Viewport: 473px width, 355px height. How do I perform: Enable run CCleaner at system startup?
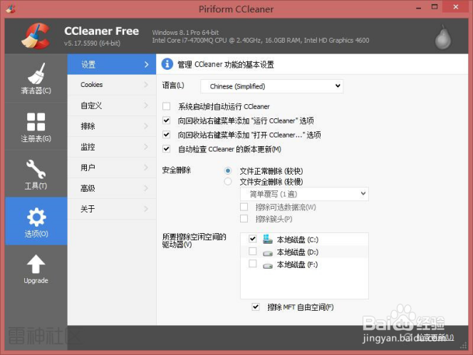166,106
